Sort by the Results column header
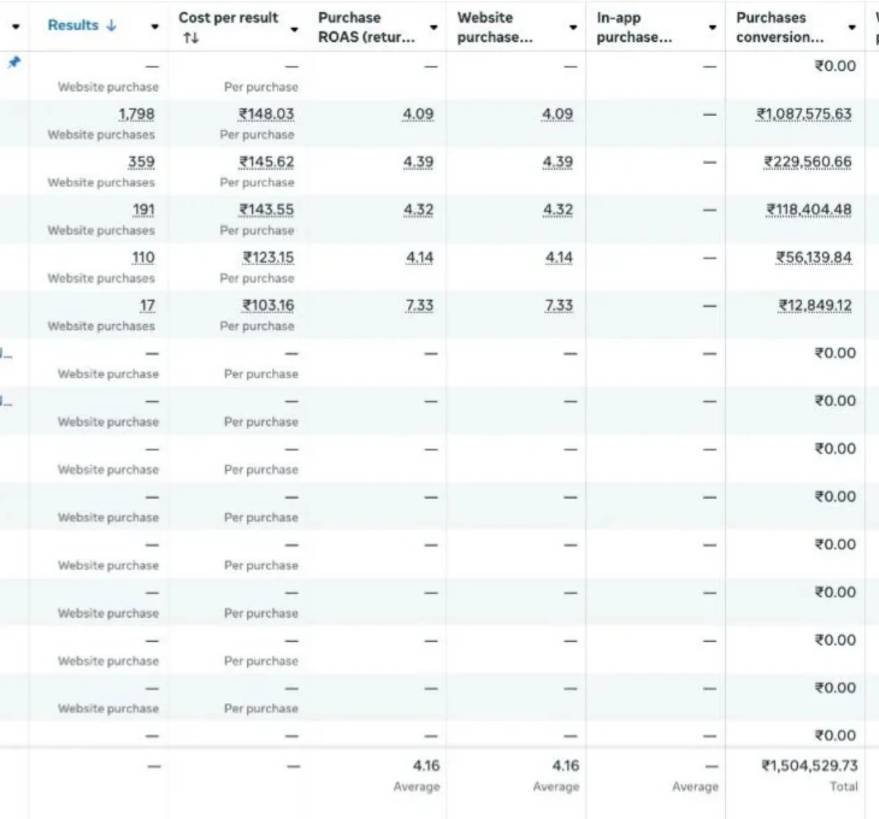Viewport: 879px width, 819px height. coord(73,25)
